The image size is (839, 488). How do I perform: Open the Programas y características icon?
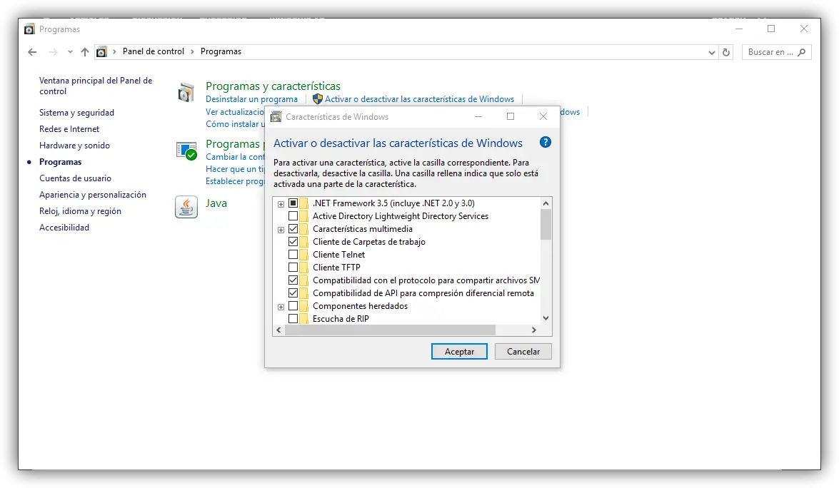pyautogui.click(x=186, y=93)
